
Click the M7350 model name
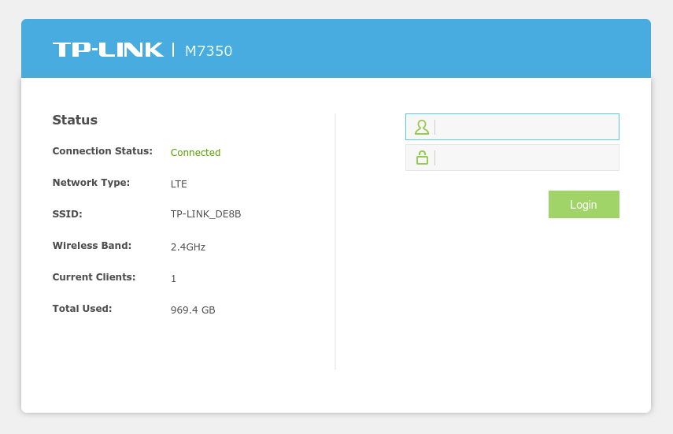click(x=209, y=51)
